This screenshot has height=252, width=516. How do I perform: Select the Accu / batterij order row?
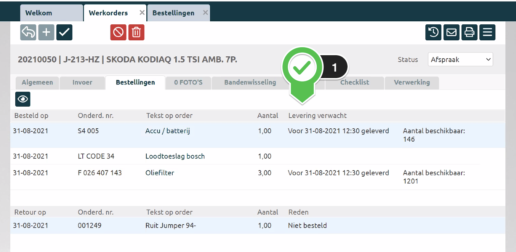tap(168, 131)
